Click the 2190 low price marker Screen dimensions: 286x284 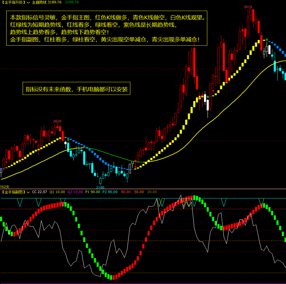pos(100,187)
